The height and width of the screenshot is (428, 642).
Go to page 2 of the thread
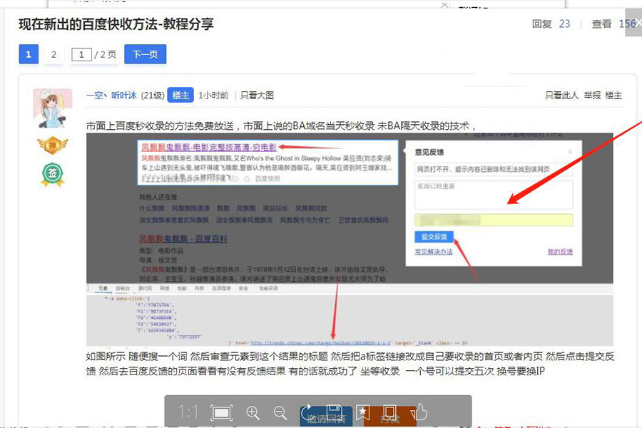click(53, 54)
